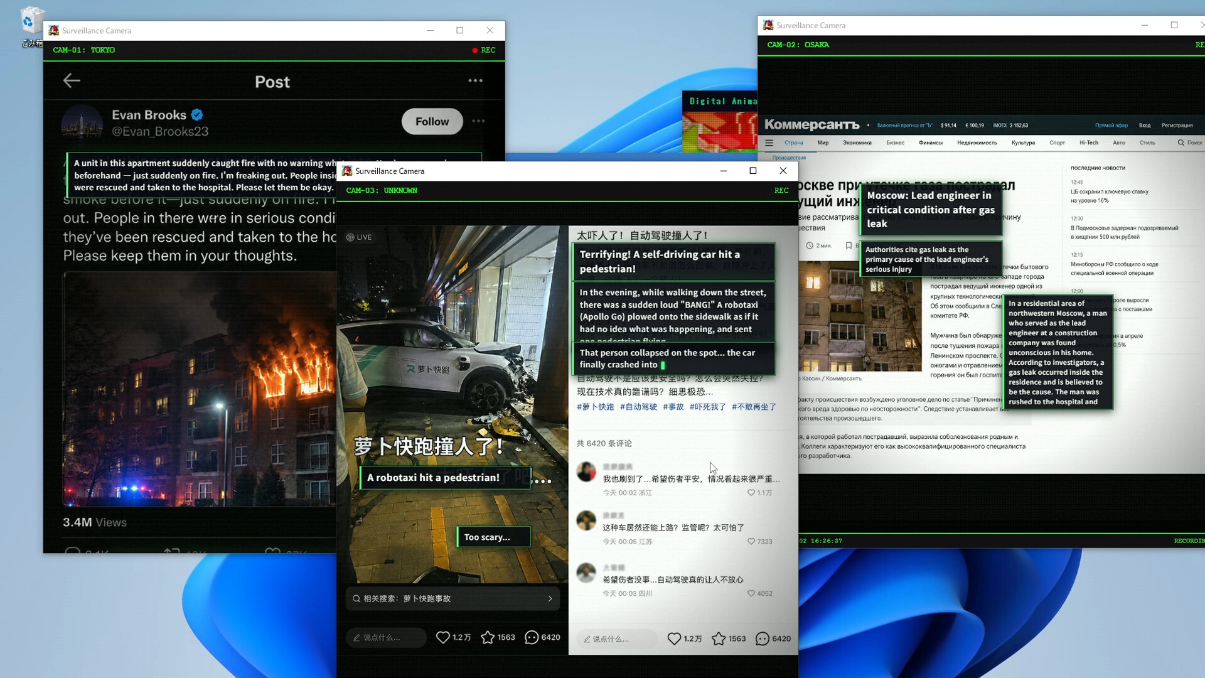Open the #吓死我了 hashtag
1205x678 pixels.
pos(707,407)
